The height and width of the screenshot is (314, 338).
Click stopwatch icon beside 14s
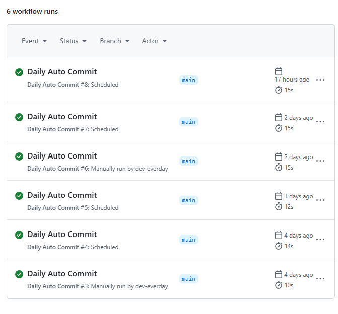click(279, 246)
